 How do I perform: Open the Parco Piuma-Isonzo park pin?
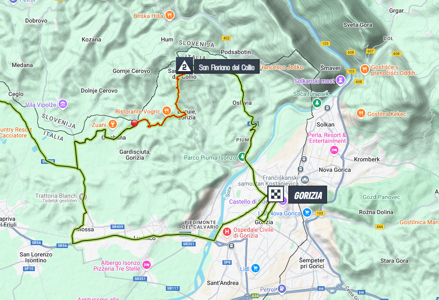tap(242, 157)
